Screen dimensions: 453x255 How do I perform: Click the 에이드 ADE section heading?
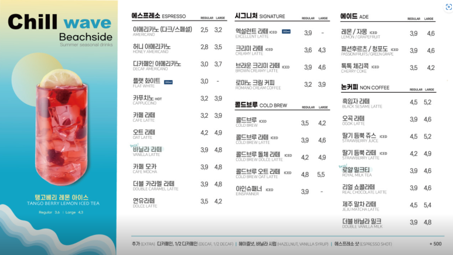click(355, 16)
